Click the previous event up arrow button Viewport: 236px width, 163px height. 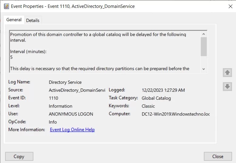click(x=228, y=73)
